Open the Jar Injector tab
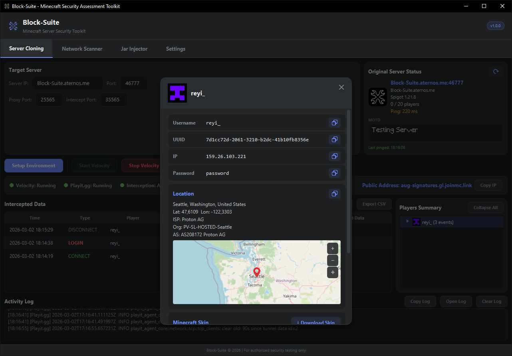Viewport: 512px width, 356px height. (x=134, y=49)
